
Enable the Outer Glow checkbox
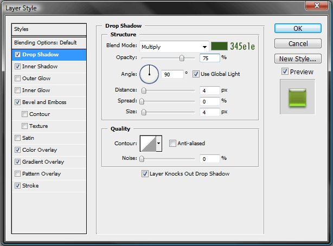coord(18,79)
